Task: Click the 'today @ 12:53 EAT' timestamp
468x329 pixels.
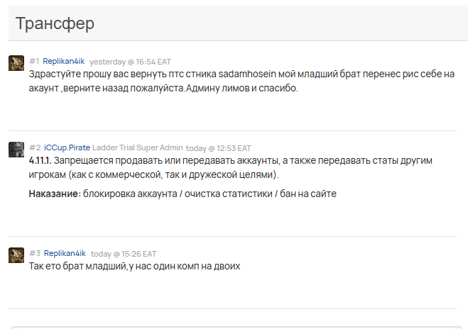Action: coord(218,148)
